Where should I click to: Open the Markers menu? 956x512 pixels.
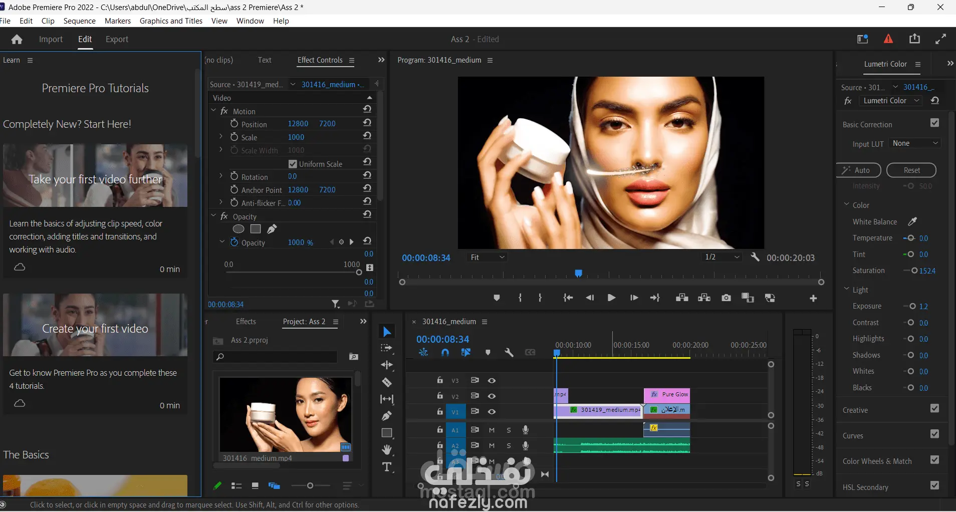(x=118, y=21)
